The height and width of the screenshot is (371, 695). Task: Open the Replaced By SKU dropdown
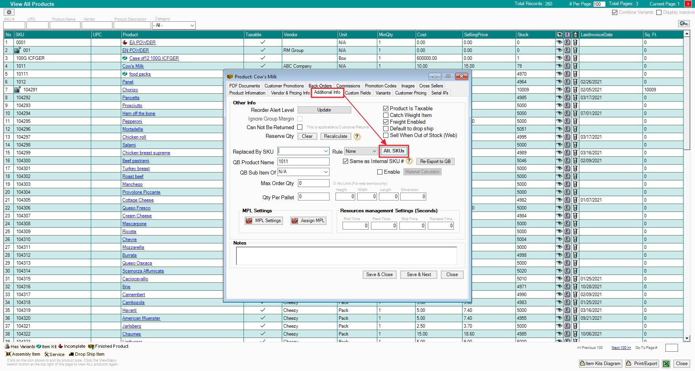[326, 151]
